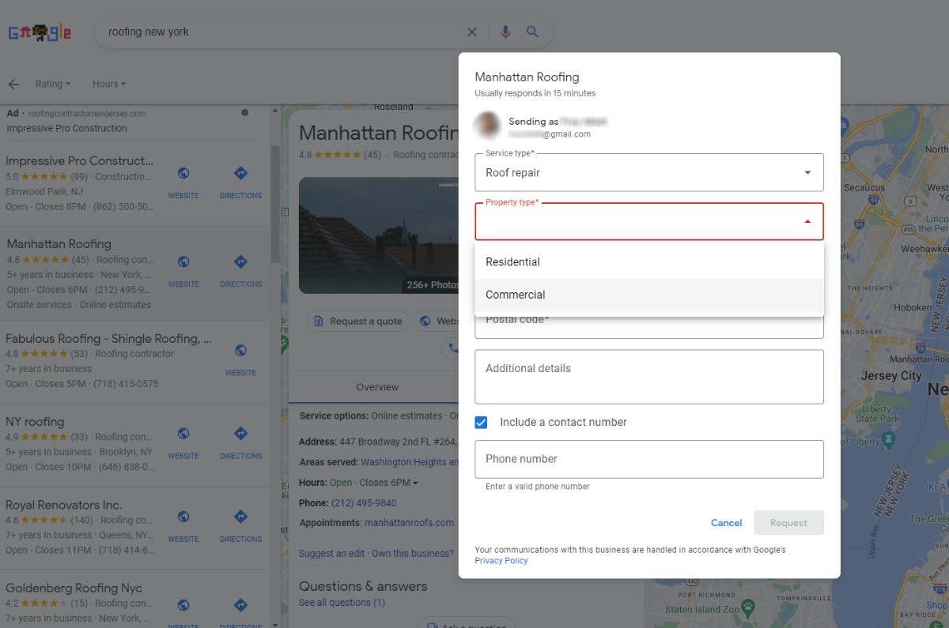This screenshot has height=628, width=949.
Task: Cancel the quote request dialog
Action: click(x=726, y=523)
